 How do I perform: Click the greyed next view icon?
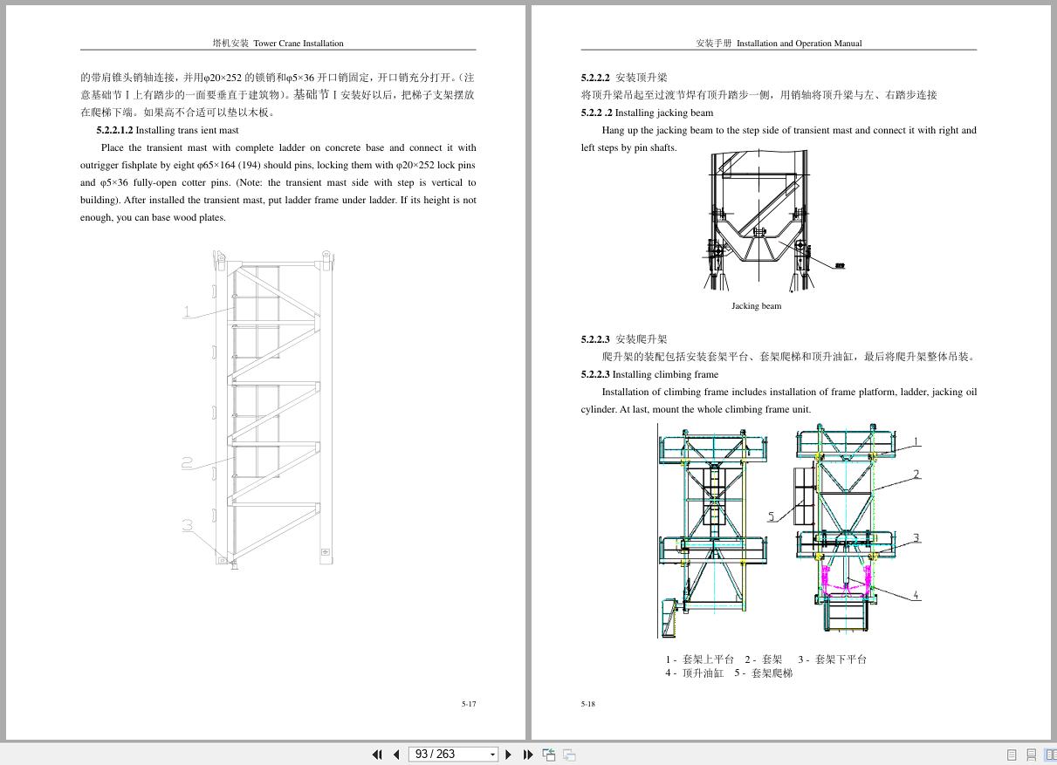(569, 755)
